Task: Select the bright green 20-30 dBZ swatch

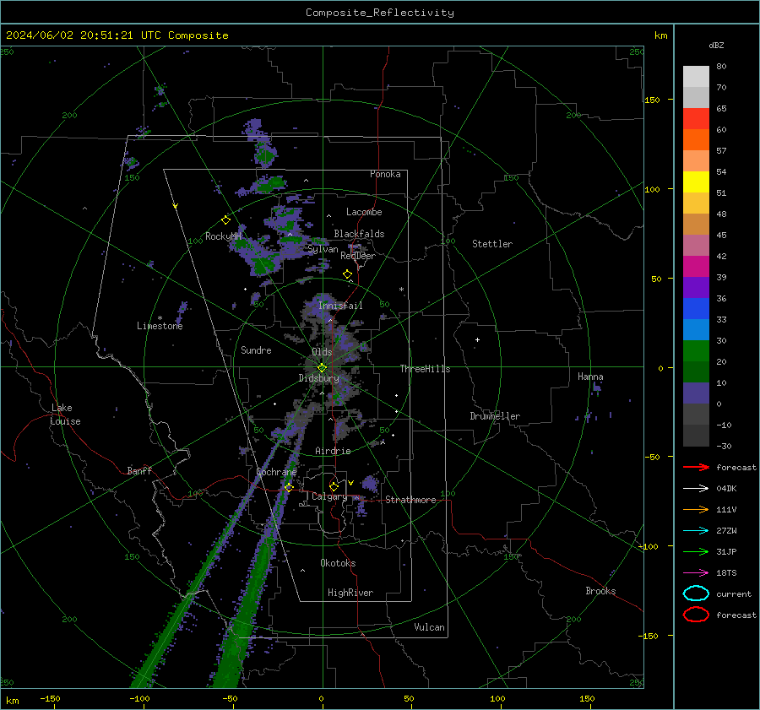Action: pos(696,351)
